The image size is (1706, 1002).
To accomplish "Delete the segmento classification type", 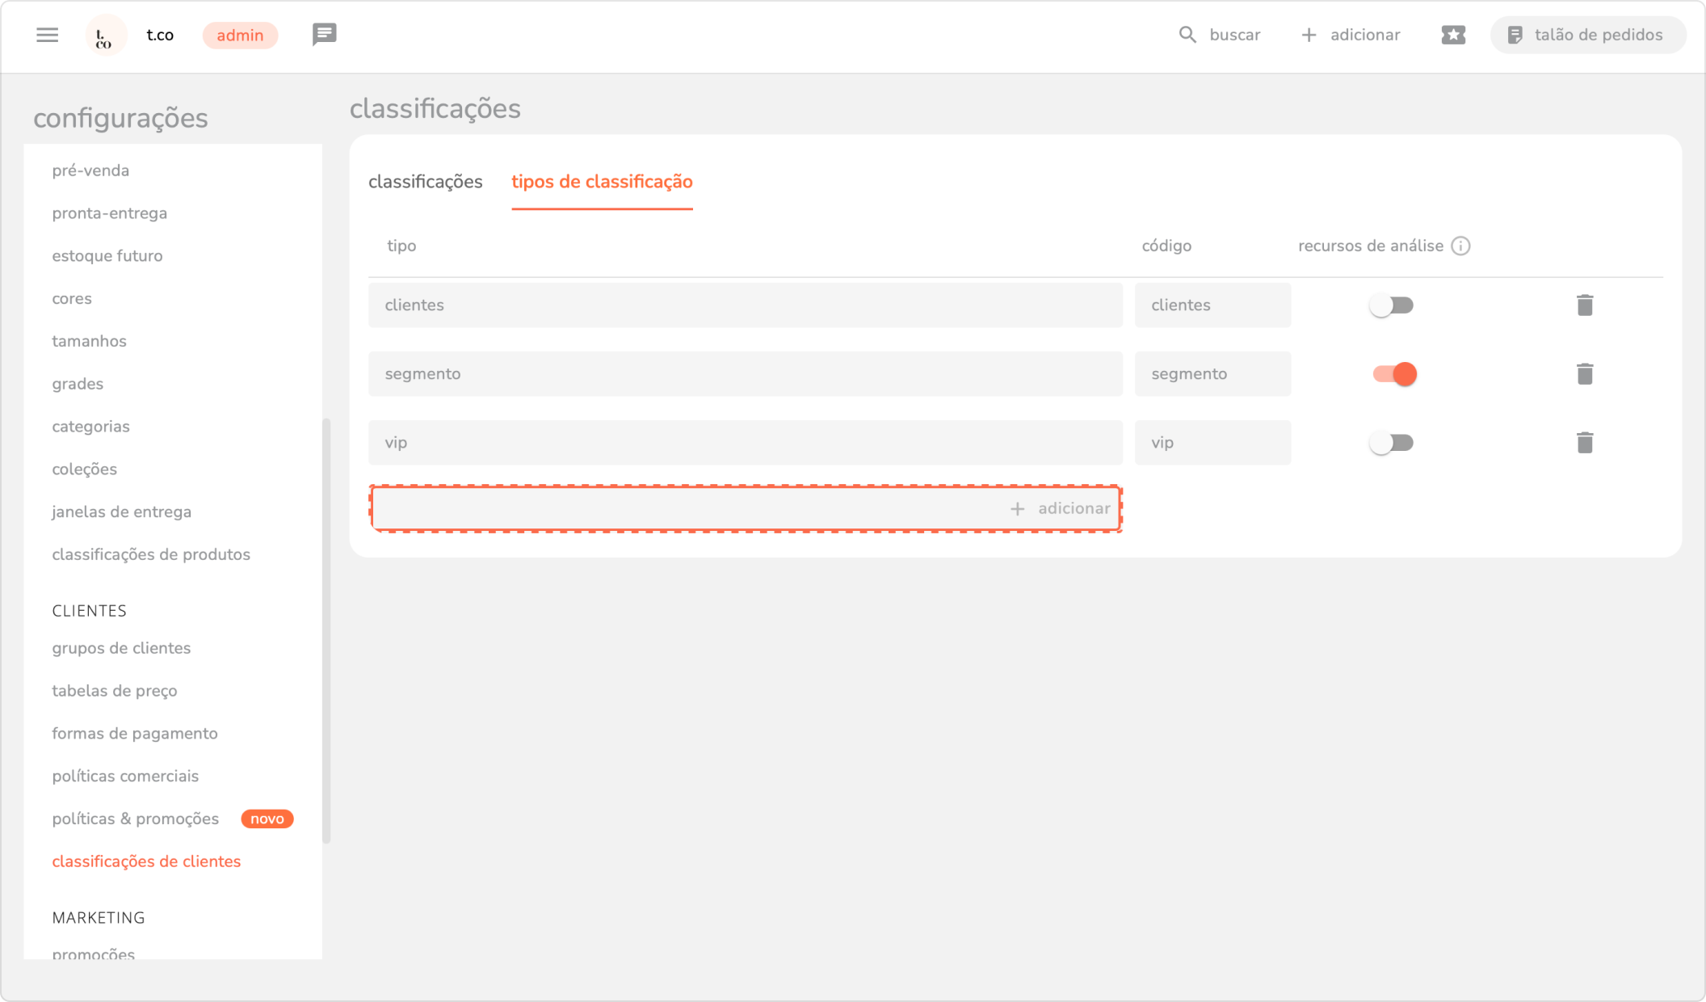I will (x=1584, y=374).
